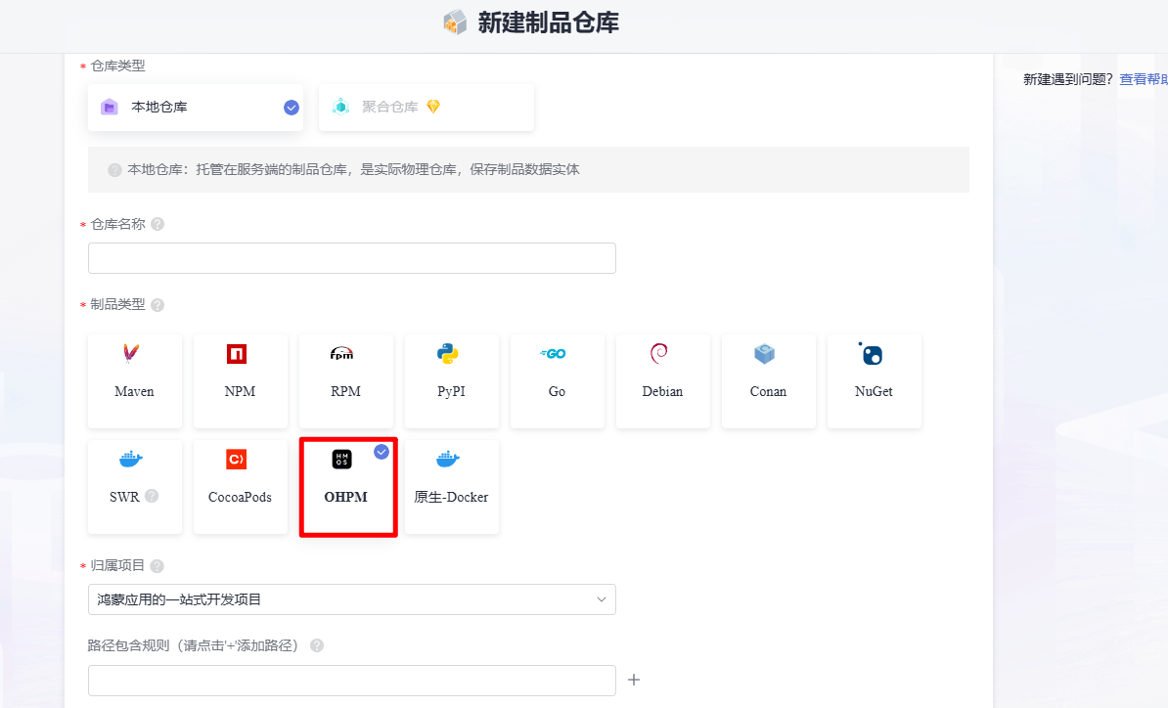Select the 聚合仓库 repository type
The image size is (1168, 708).
pyautogui.click(x=427, y=108)
